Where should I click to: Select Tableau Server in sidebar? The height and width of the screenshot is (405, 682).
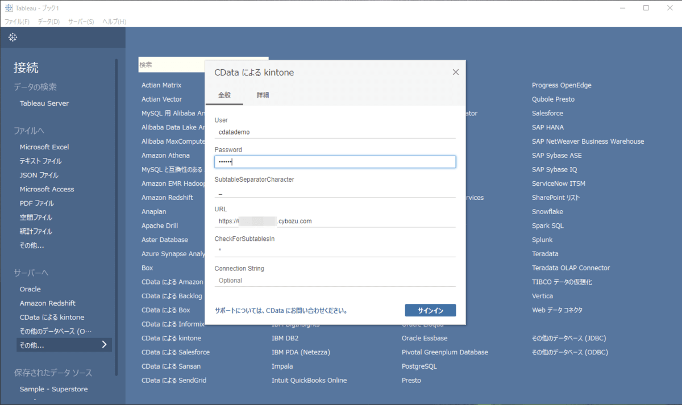tap(44, 103)
